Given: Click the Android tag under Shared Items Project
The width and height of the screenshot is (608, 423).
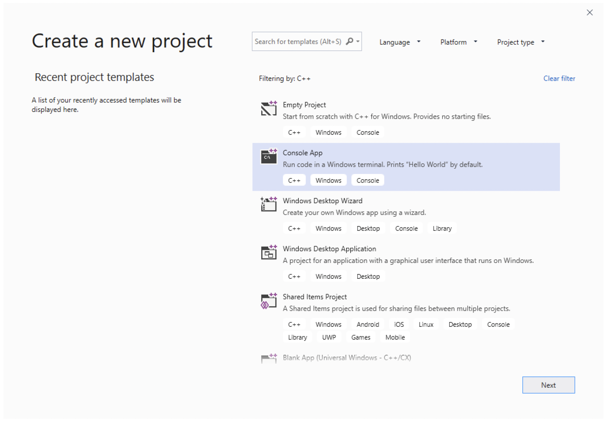Looking at the screenshot, I should (x=368, y=324).
